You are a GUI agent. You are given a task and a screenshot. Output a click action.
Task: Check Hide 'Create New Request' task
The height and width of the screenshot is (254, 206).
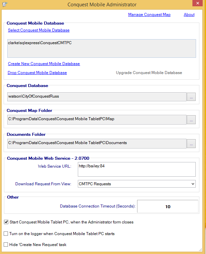pyautogui.click(x=6, y=244)
